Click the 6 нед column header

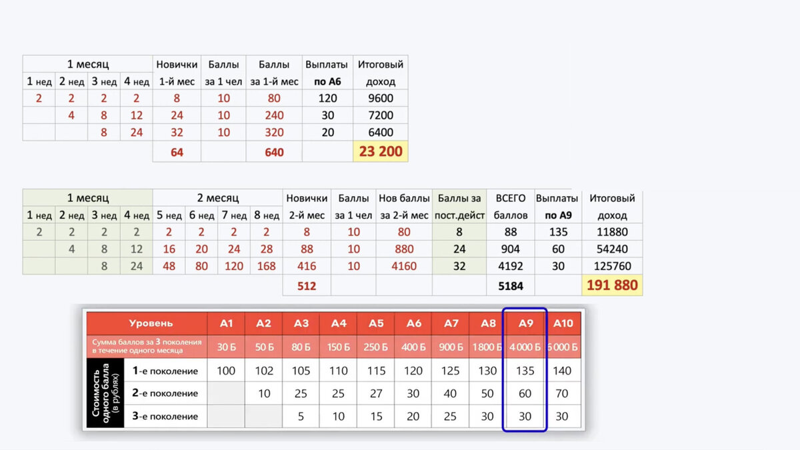click(x=201, y=215)
